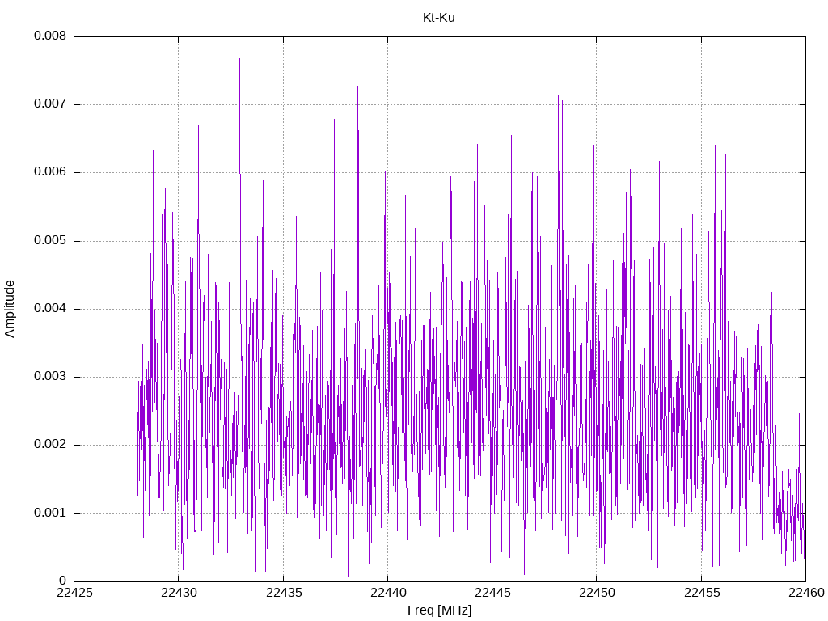Click the x-axis tick label "22430"

179,593
